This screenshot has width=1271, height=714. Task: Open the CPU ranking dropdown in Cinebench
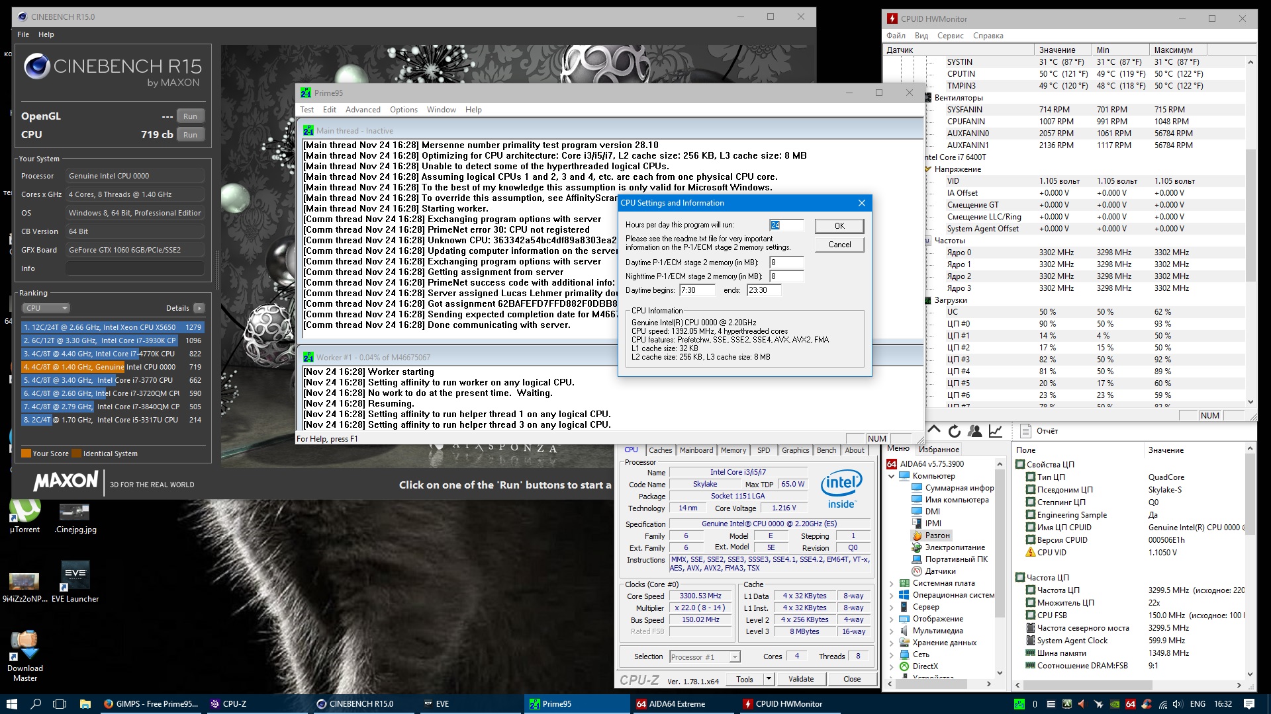click(x=46, y=308)
